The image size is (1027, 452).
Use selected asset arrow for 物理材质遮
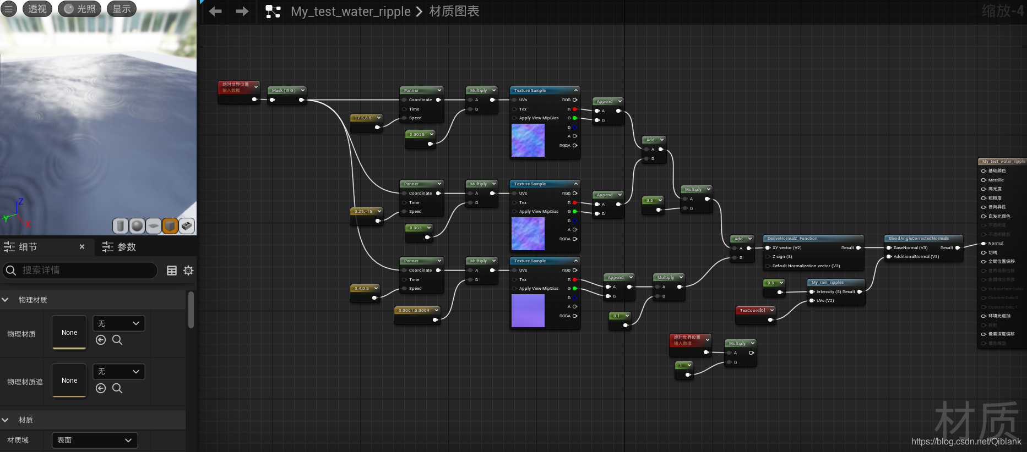(x=101, y=388)
